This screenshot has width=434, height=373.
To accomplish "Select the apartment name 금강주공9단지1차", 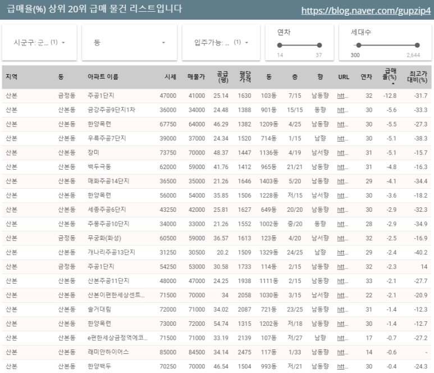I will (x=111, y=110).
